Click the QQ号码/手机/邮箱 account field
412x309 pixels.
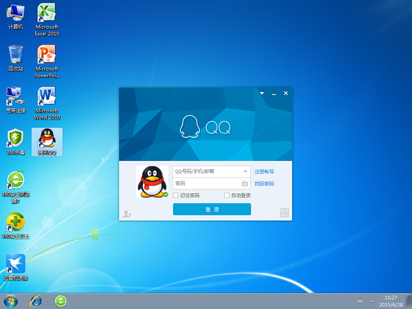[x=211, y=172]
